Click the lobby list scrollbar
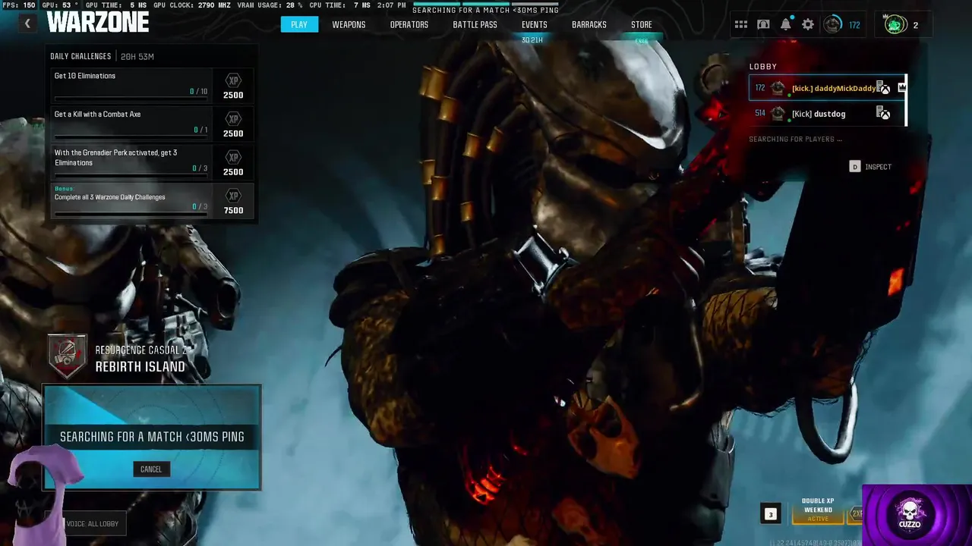Screen dimensions: 972x546 click(906, 101)
